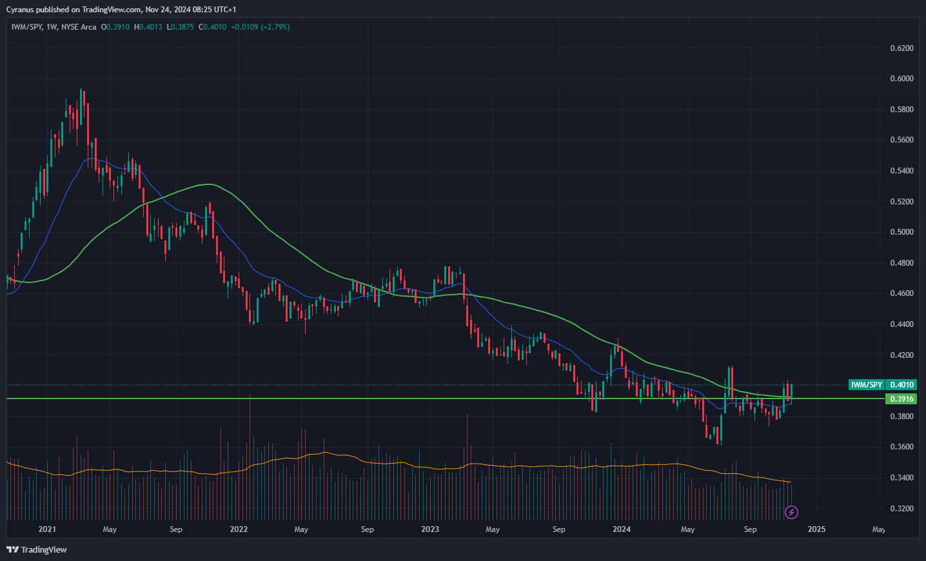Click the 2021 label on time axis
The image size is (926, 561).
pyautogui.click(x=47, y=529)
